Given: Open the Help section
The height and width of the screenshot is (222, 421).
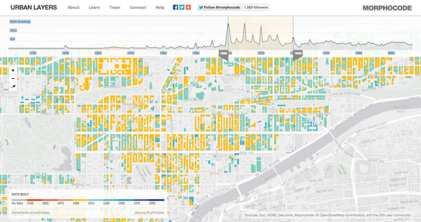Looking at the screenshot, I should coord(160,7).
